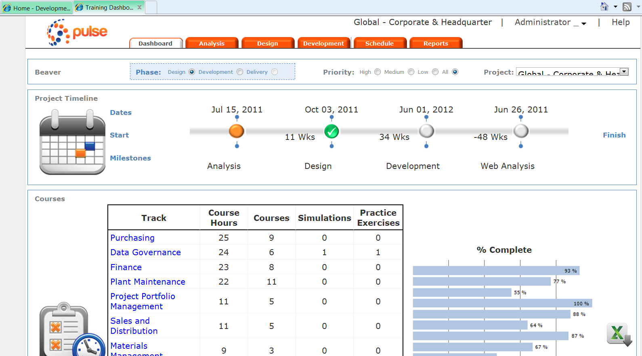Set priority to All
Image resolution: width=642 pixels, height=356 pixels.
coord(455,72)
